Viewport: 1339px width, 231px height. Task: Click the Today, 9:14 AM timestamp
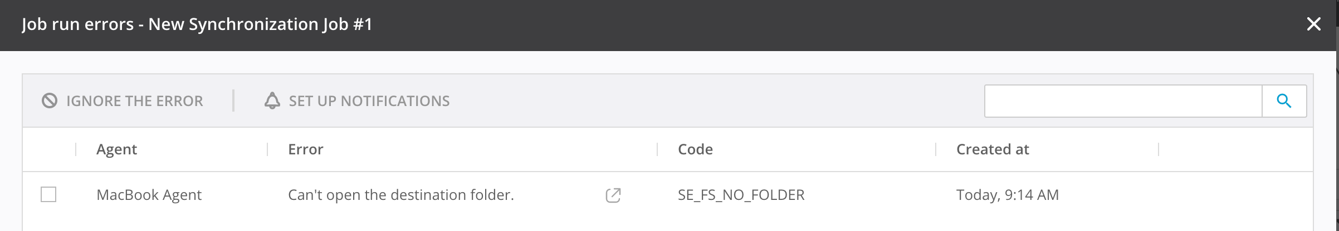pos(1007,195)
